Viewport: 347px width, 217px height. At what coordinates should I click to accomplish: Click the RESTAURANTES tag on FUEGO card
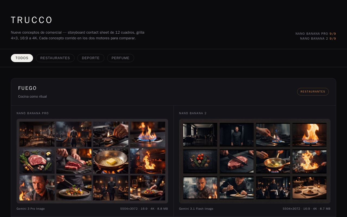(x=313, y=92)
